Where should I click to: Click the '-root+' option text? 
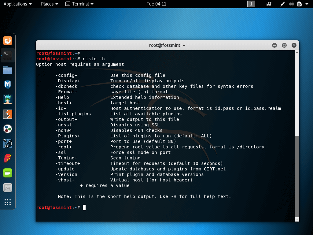[x=64, y=147]
